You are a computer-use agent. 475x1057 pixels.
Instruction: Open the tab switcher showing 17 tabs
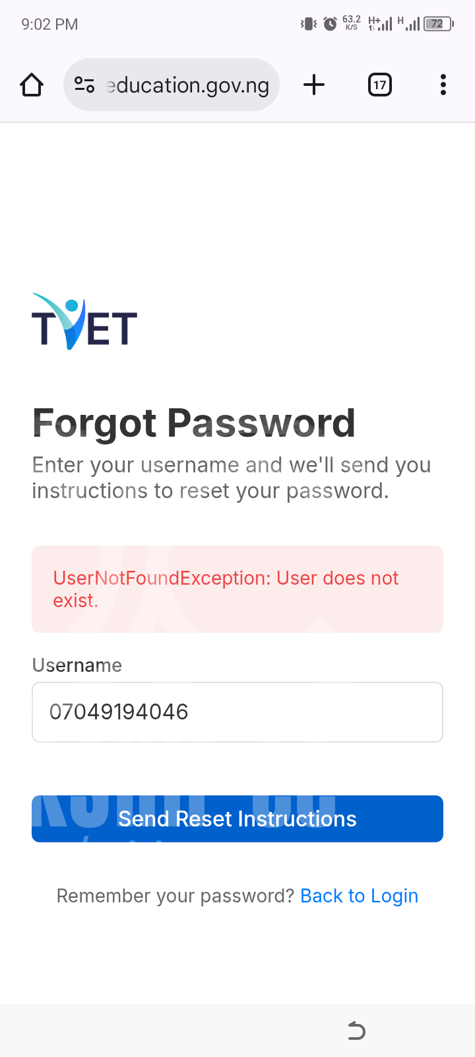[x=379, y=85]
